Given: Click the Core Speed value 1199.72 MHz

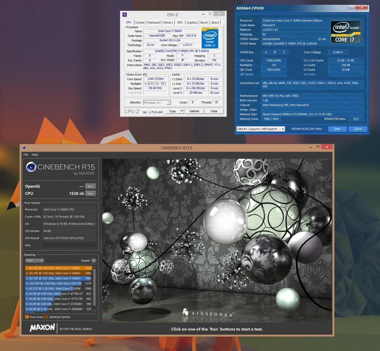Looking at the screenshot, I should tap(155, 79).
